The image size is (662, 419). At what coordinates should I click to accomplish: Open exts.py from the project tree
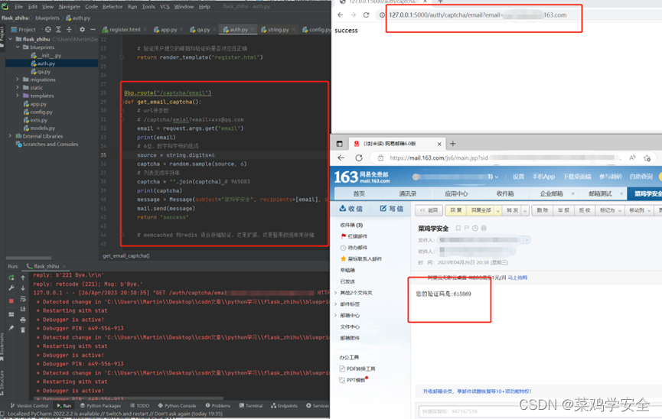pos(35,120)
